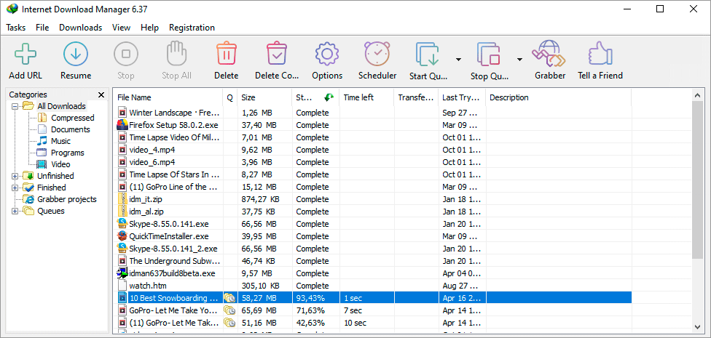711x338 pixels.
Task: Click Tell a Friend thumbs-up icon
Action: [600, 55]
